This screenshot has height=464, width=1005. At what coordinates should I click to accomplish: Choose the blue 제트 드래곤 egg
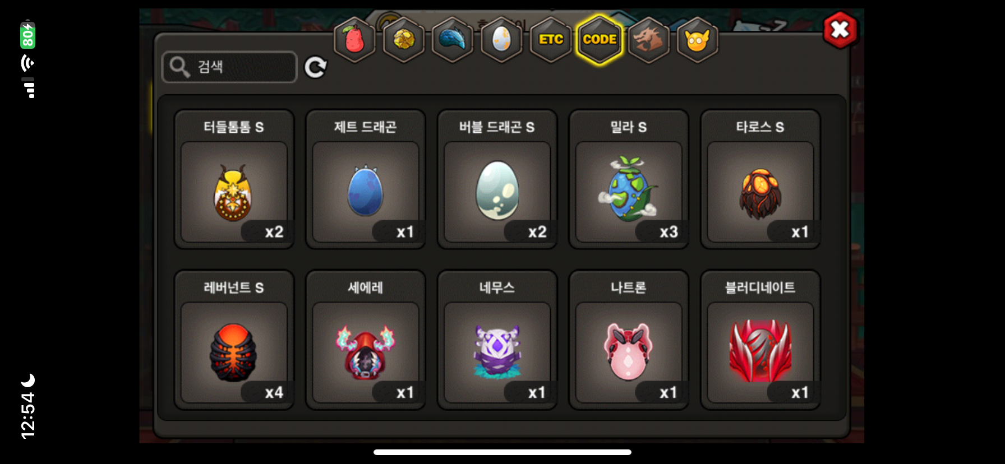click(x=366, y=179)
